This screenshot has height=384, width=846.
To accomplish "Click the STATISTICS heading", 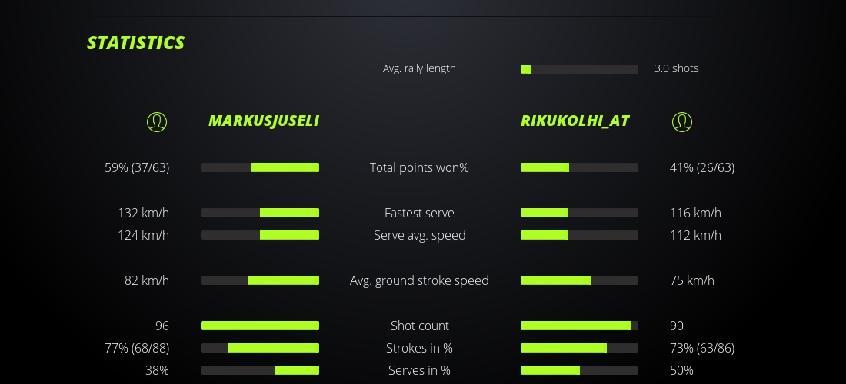I will pos(136,43).
